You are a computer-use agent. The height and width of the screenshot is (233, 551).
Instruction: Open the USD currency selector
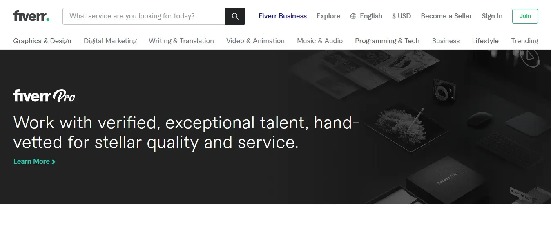click(402, 16)
